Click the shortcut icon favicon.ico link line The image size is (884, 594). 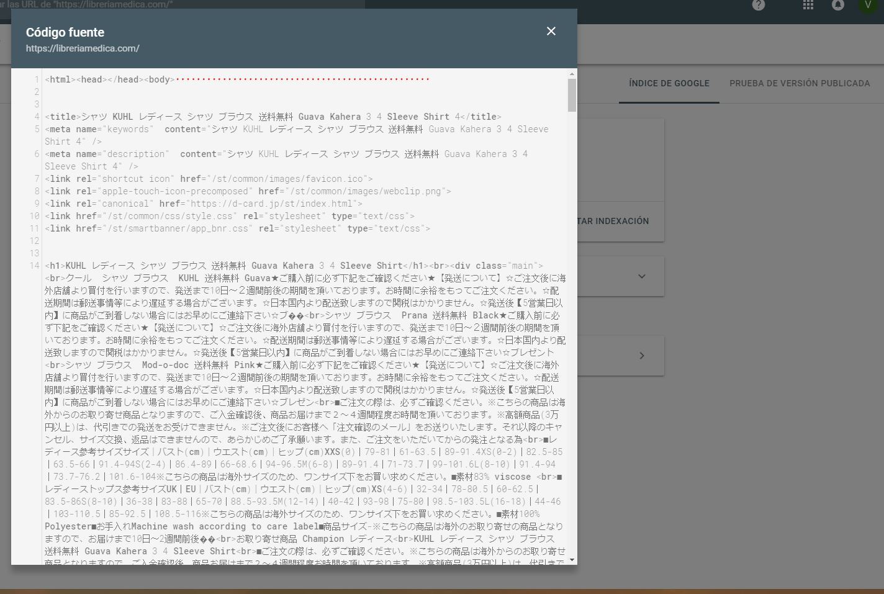[209, 179]
